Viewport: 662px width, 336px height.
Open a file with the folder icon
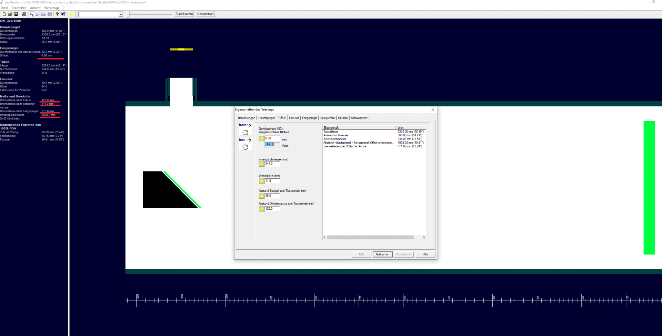[10, 14]
